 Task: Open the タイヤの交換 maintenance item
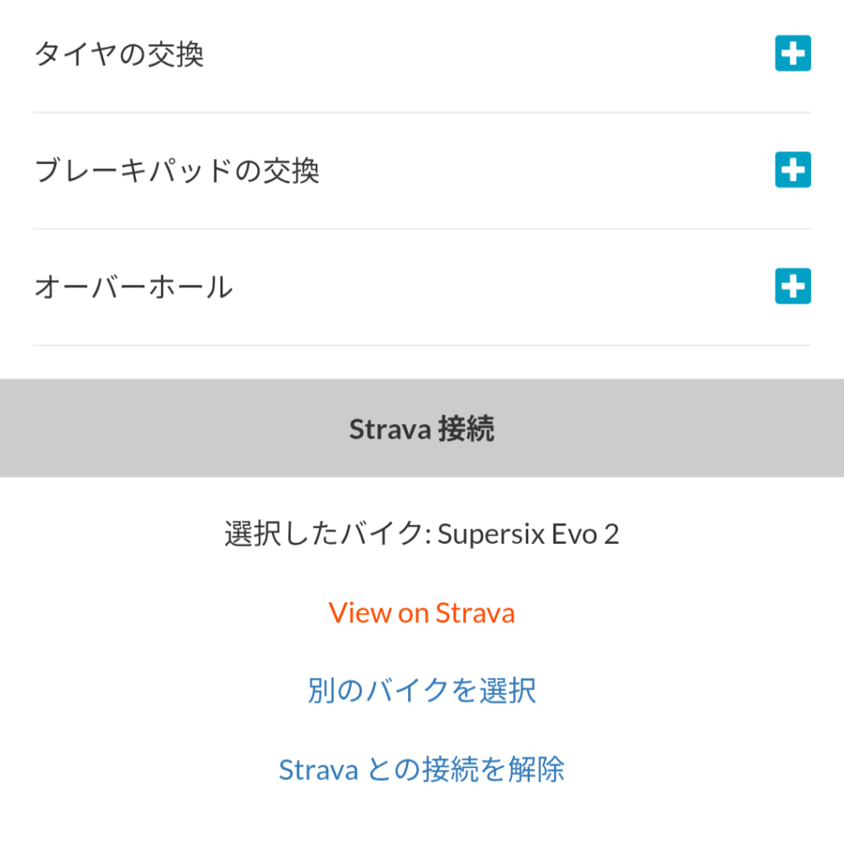point(119,54)
